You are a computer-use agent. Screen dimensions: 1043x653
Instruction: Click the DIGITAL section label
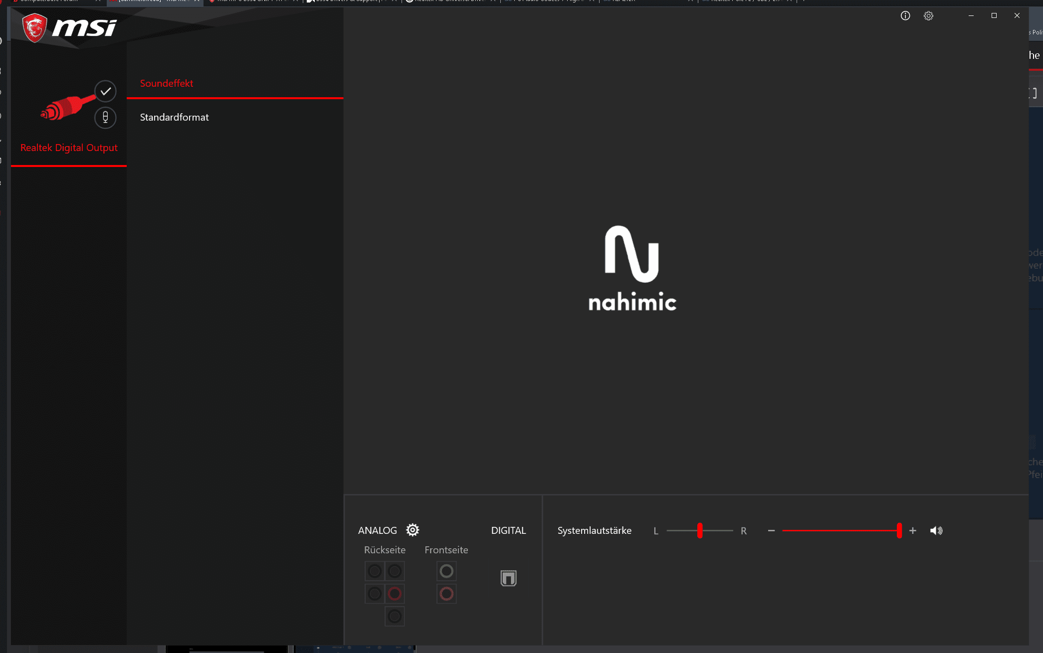click(x=508, y=530)
